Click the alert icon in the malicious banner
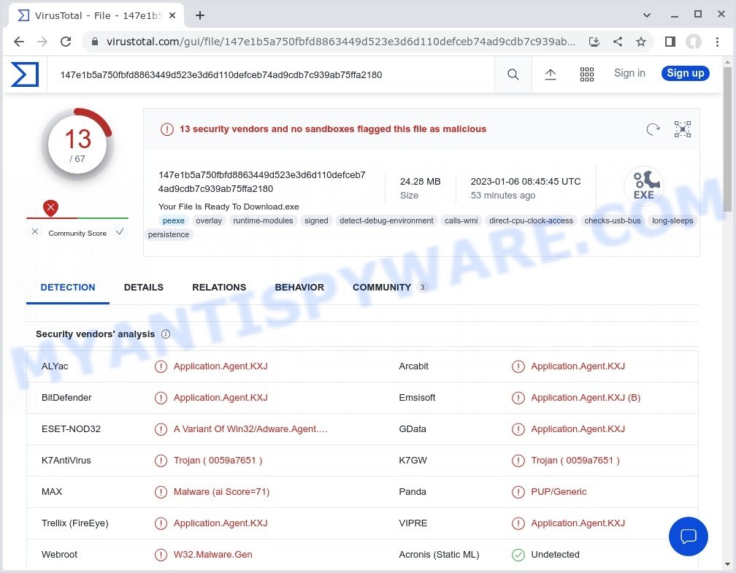The width and height of the screenshot is (736, 573). [x=167, y=129]
